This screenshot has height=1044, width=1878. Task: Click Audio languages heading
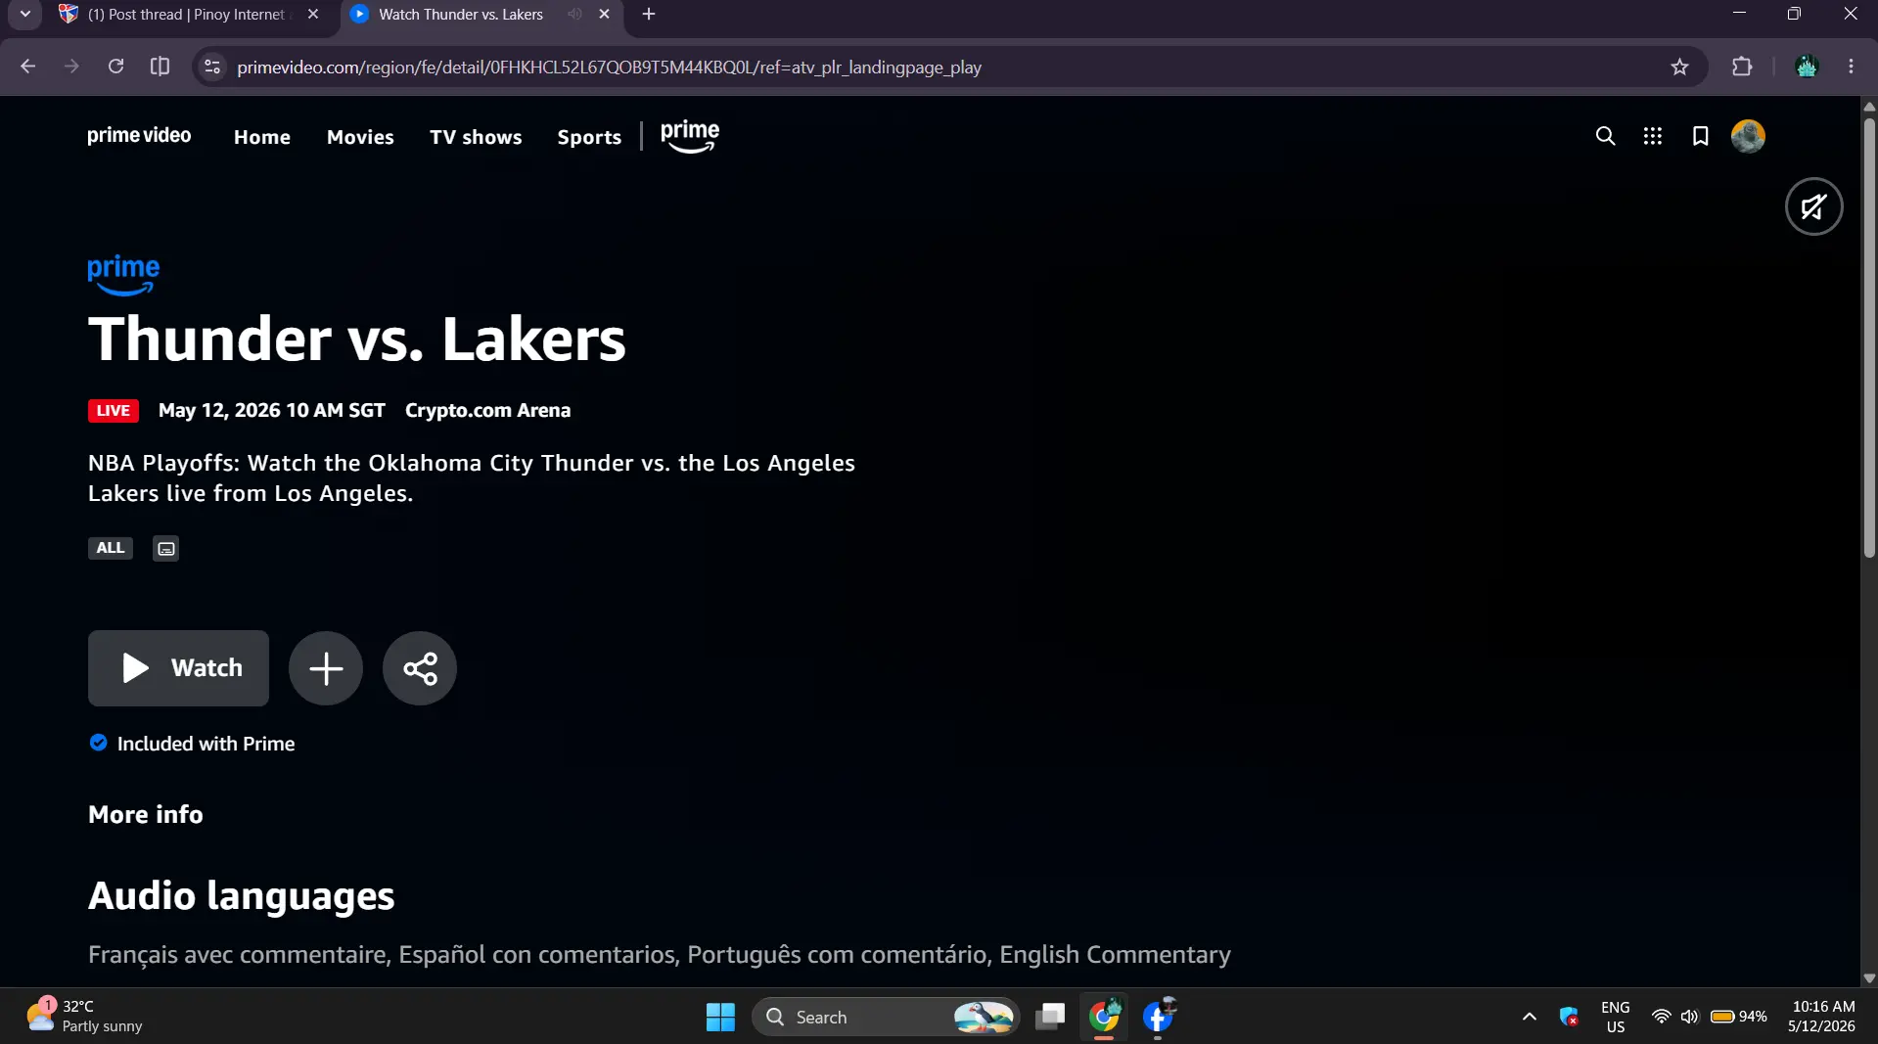tap(242, 896)
